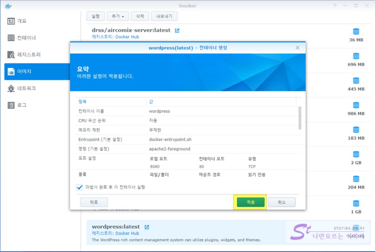Select the 컨테이너 container icon in sidebar

click(11, 38)
